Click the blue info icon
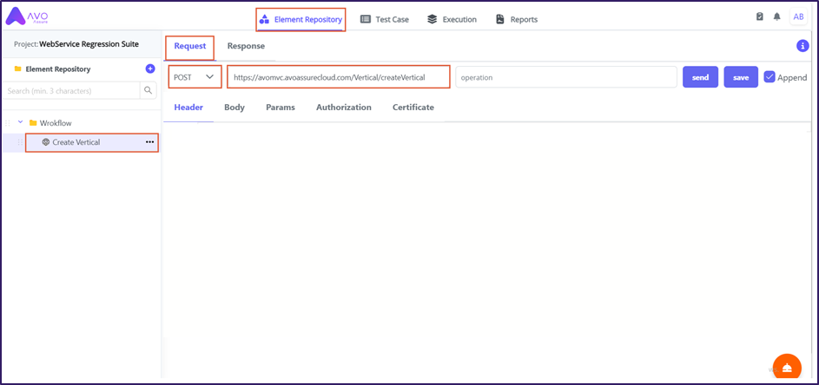Image resolution: width=819 pixels, height=385 pixels. point(802,46)
